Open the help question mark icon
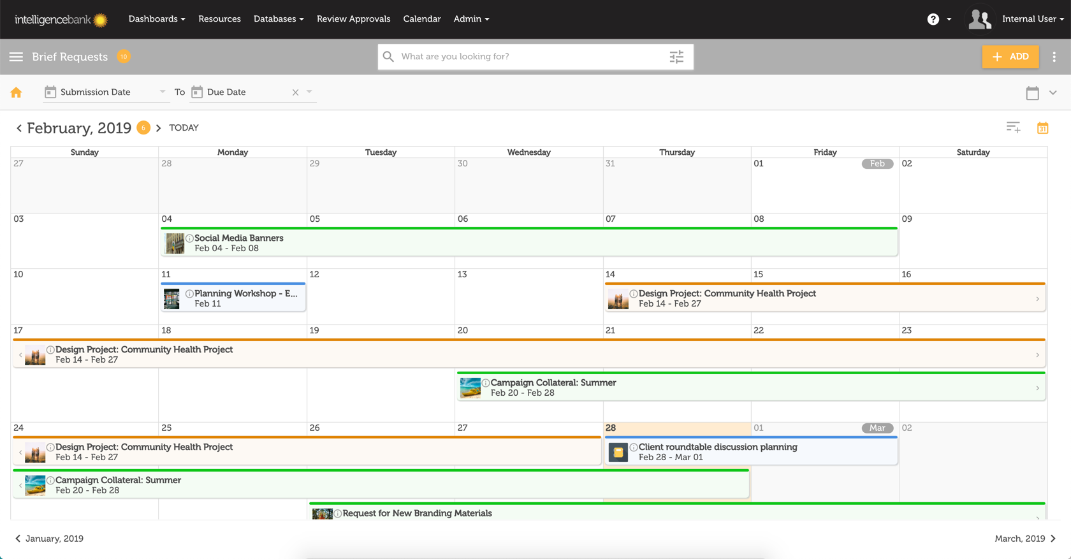Image resolution: width=1071 pixels, height=559 pixels. (x=933, y=19)
